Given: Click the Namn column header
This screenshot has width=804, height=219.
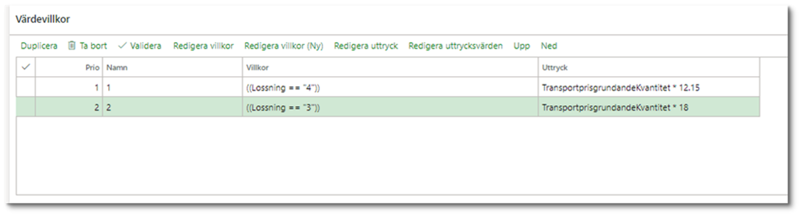Looking at the screenshot, I should pyautogui.click(x=172, y=67).
